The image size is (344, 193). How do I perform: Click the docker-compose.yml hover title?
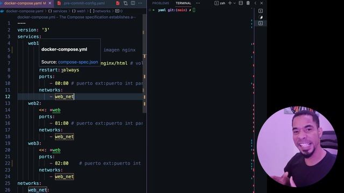click(64, 49)
